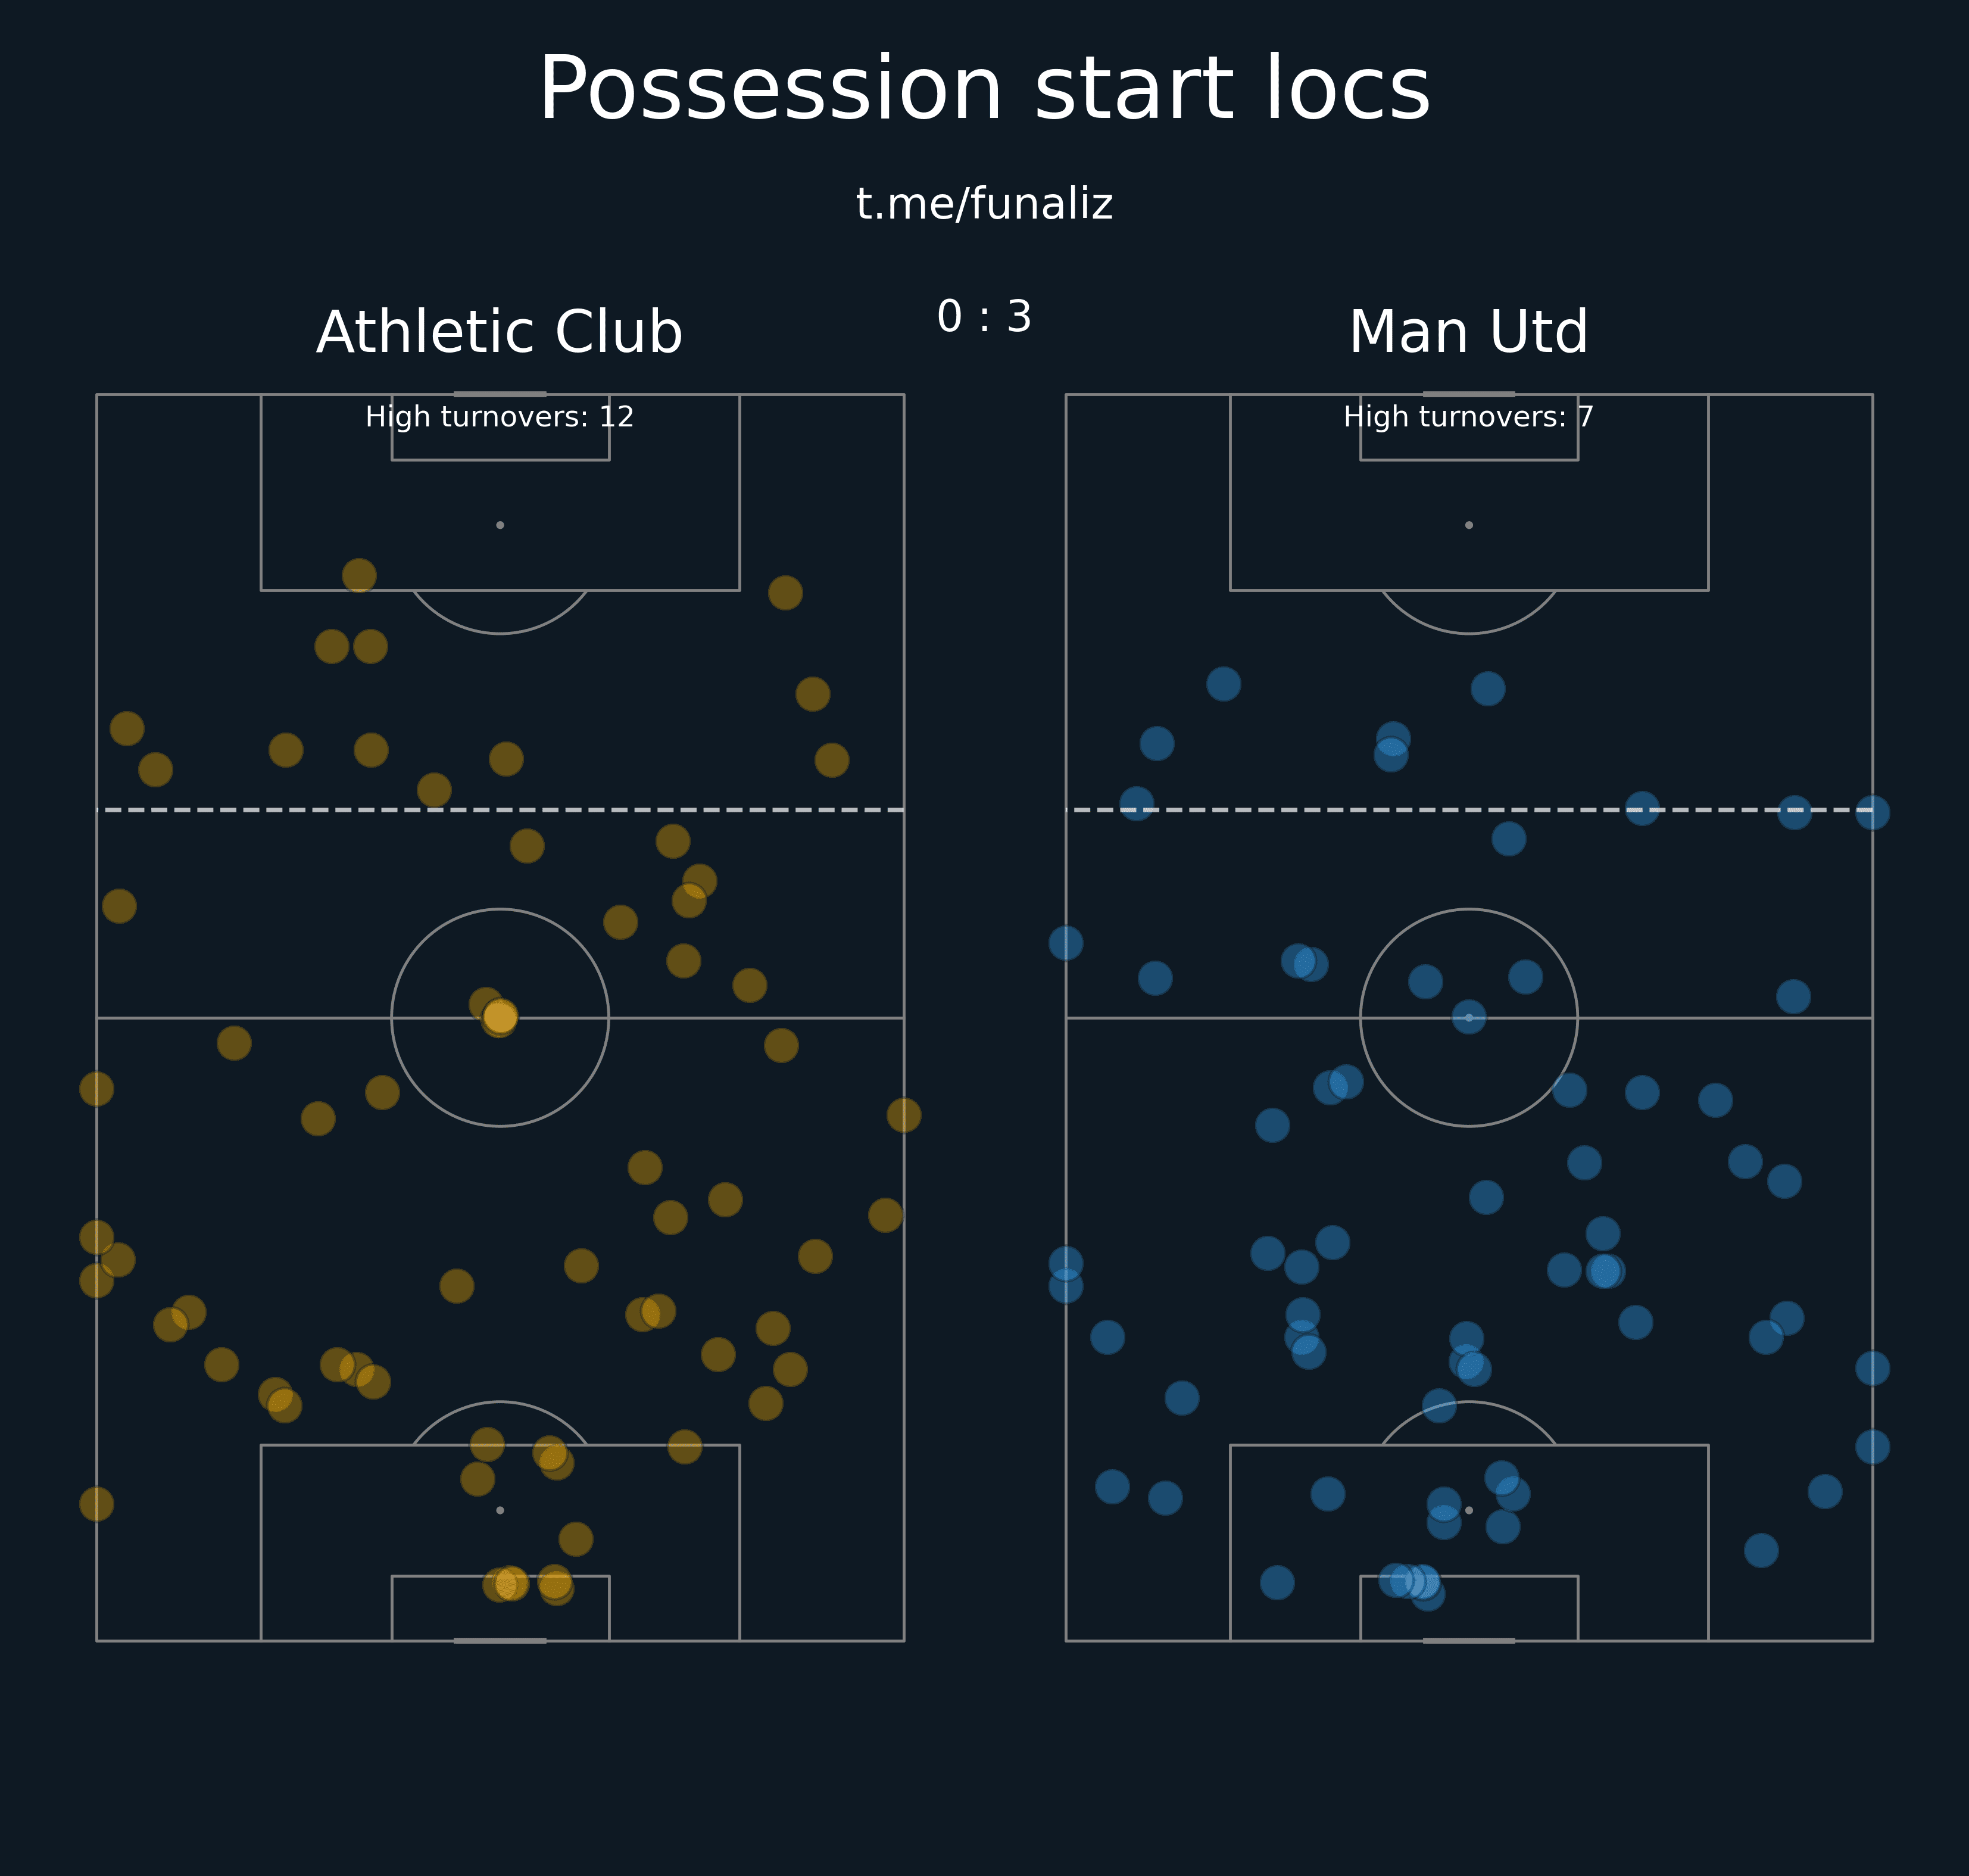Image resolution: width=1969 pixels, height=1876 pixels.
Task: Click the "High turnovers: 7" label
Action: [x=1467, y=417]
